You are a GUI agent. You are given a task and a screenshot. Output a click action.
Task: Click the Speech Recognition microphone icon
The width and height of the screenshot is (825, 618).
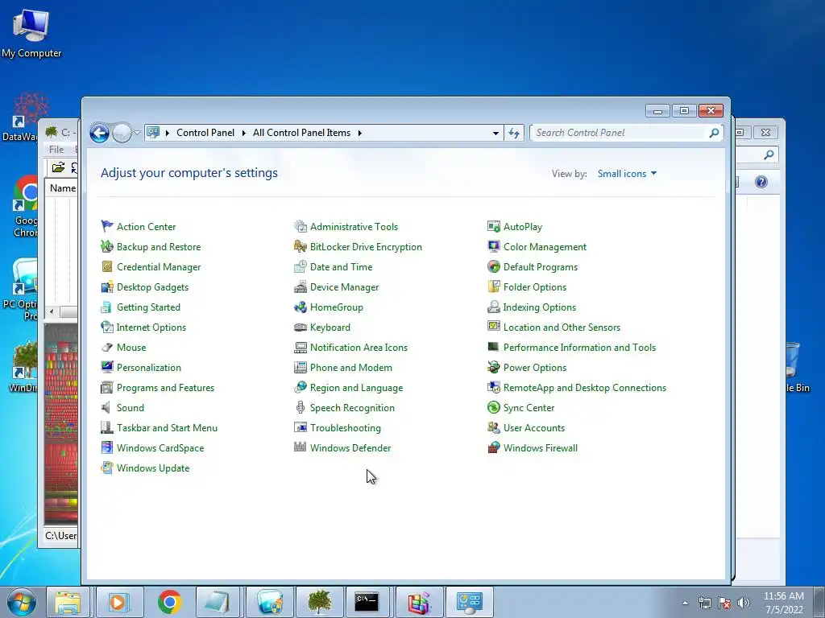click(301, 408)
